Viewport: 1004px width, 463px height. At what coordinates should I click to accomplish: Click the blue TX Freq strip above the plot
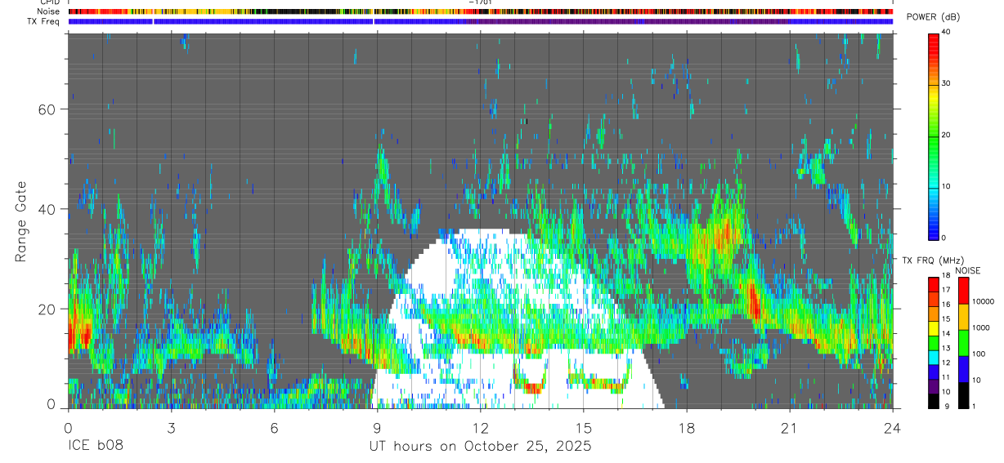pyautogui.click(x=480, y=21)
